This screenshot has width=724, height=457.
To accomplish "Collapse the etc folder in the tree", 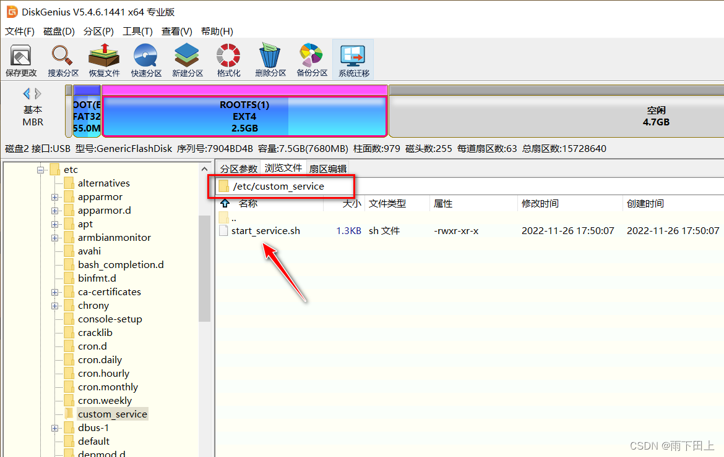I will pyautogui.click(x=41, y=170).
